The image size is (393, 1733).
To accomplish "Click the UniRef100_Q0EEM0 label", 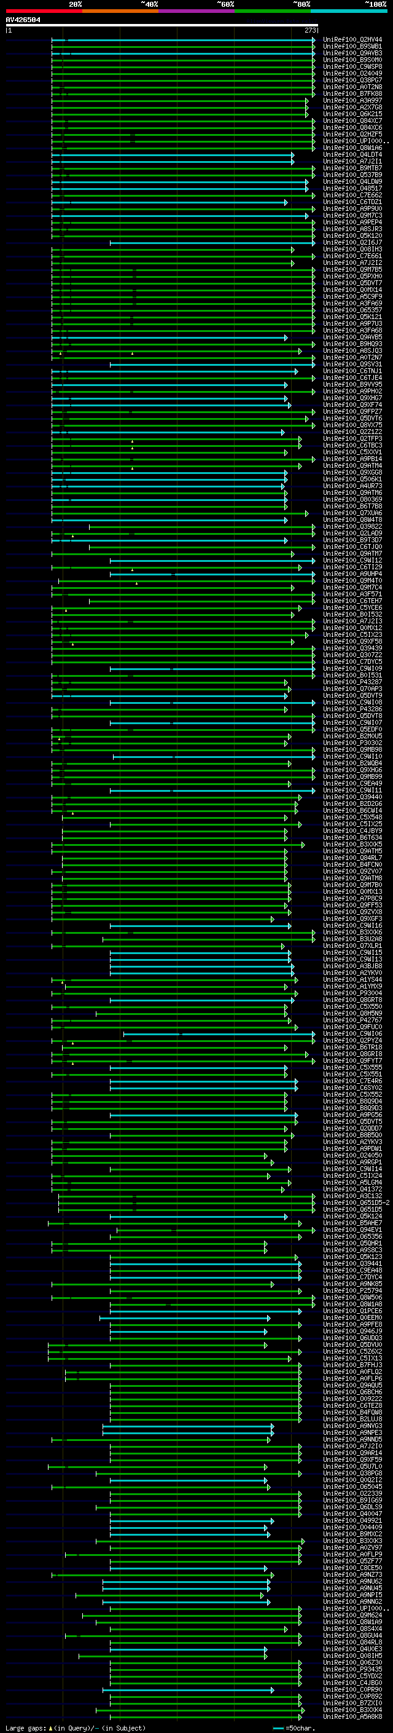I will [x=352, y=1318].
